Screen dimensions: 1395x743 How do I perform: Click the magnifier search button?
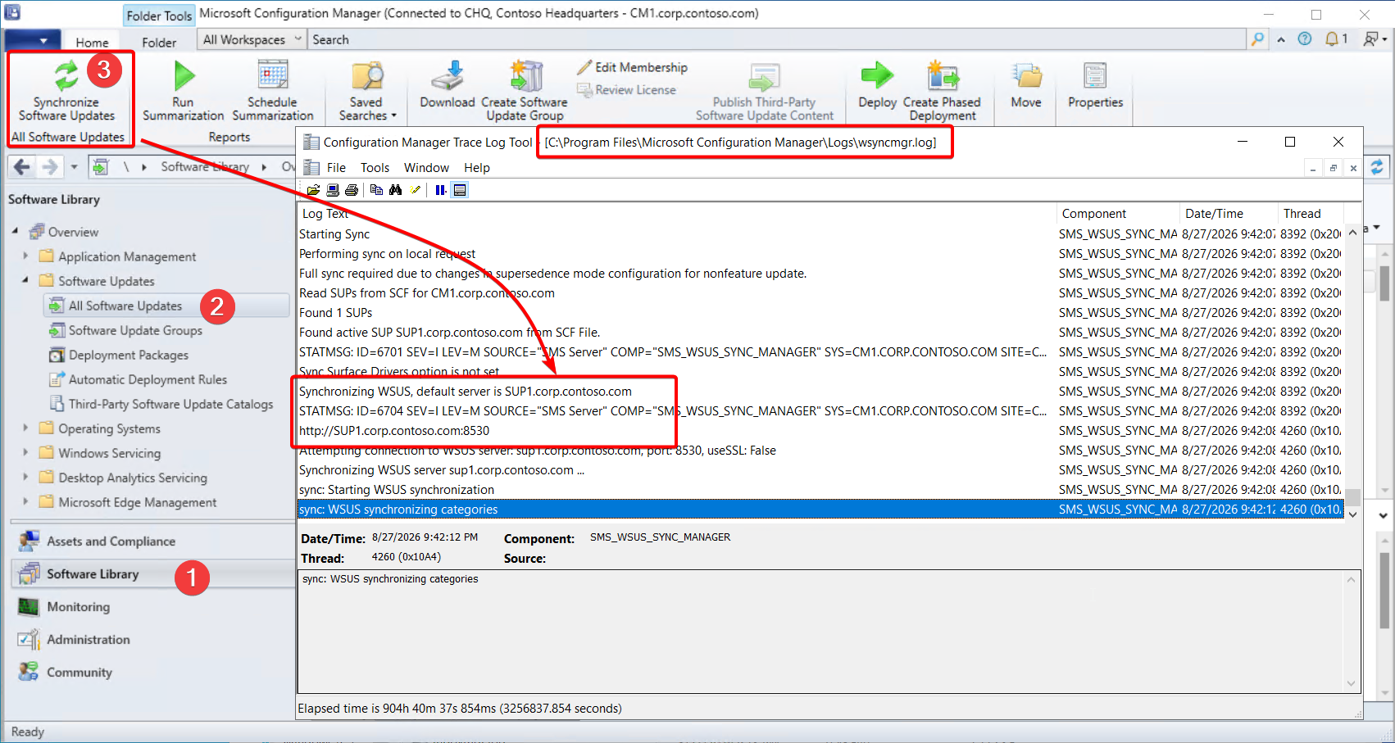[x=1257, y=39]
